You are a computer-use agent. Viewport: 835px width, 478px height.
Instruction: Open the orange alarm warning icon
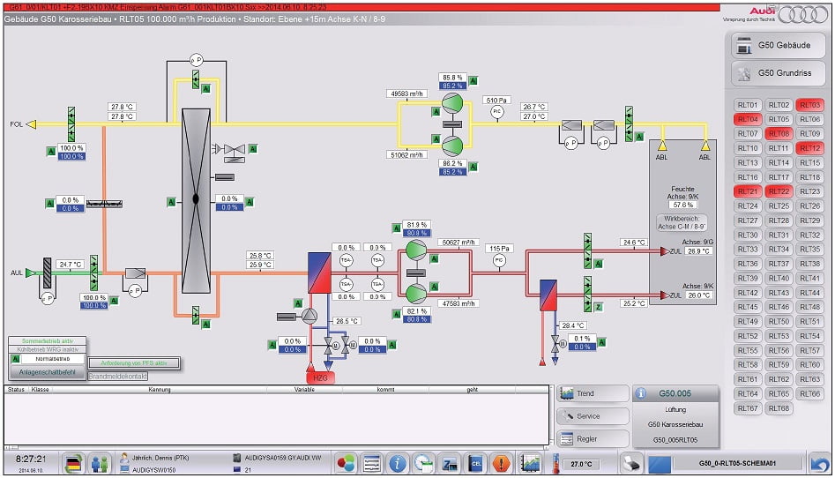click(x=502, y=463)
